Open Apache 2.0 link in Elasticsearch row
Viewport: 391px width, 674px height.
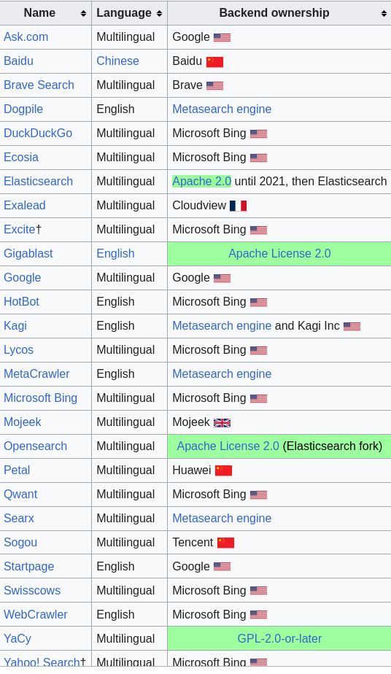pos(202,182)
